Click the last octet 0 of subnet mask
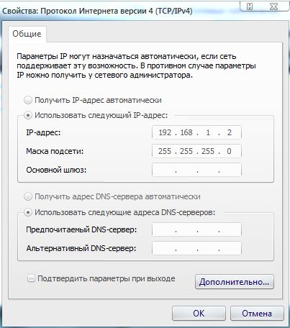Image resolution: width=290 pixels, height=328 pixels. 229,151
